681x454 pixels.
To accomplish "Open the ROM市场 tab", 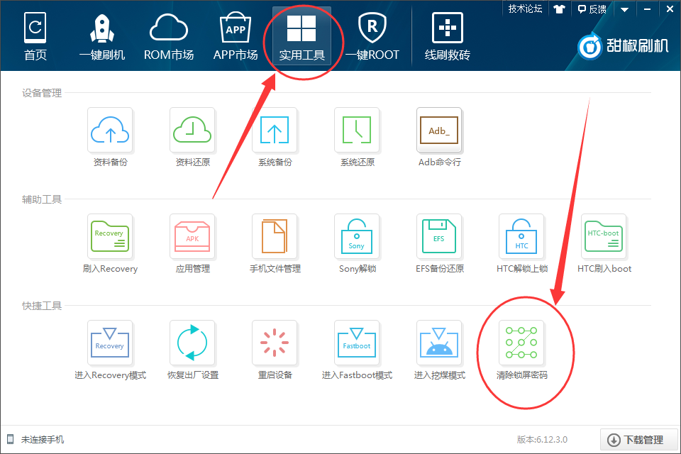I will 169,34.
